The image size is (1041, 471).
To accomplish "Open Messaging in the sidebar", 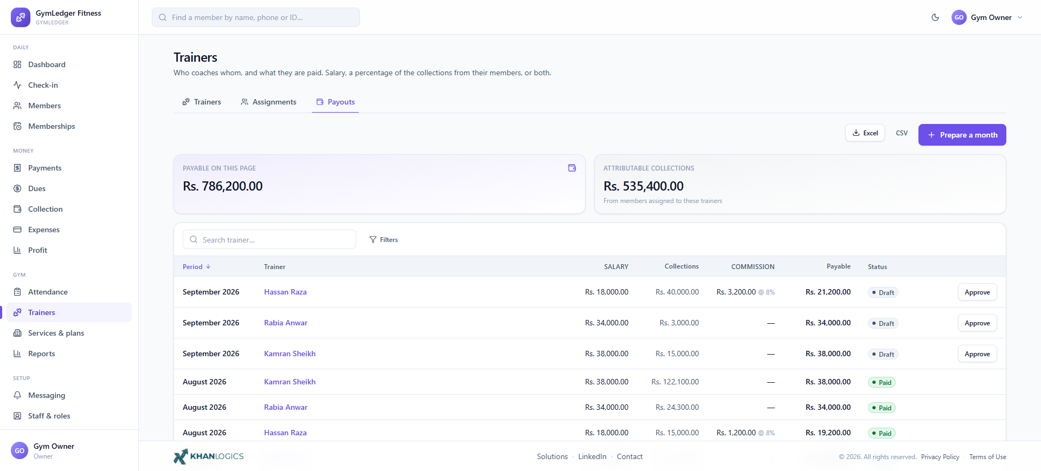I will (69, 395).
